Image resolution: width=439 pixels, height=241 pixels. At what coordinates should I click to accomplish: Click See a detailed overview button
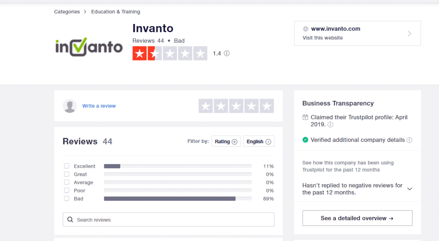pyautogui.click(x=357, y=218)
